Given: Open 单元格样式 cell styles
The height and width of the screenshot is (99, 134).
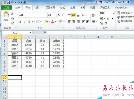Looking at the screenshot, I should 125,21.
